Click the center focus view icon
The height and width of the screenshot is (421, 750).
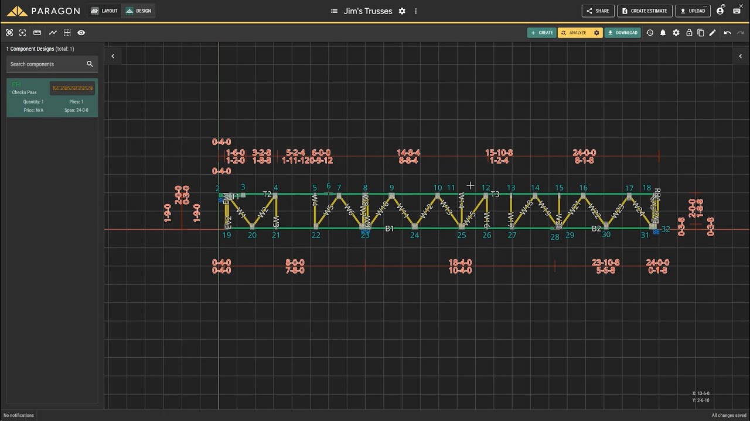click(x=22, y=33)
